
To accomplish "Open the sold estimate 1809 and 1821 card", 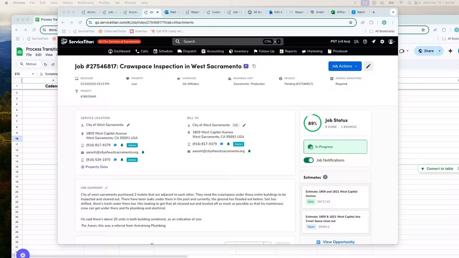I will coord(335,197).
